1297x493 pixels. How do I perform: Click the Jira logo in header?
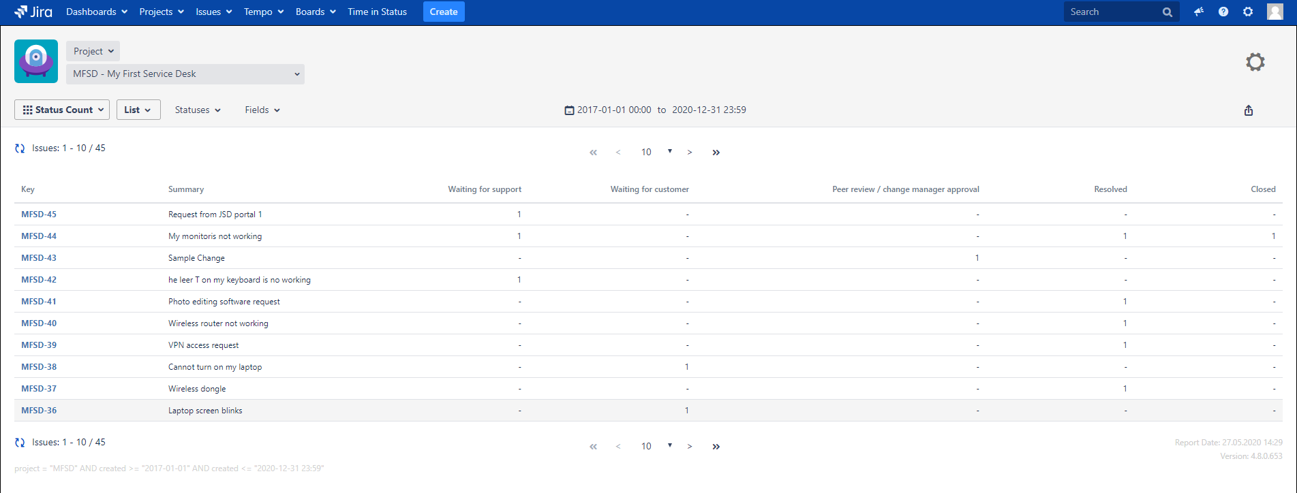click(33, 12)
